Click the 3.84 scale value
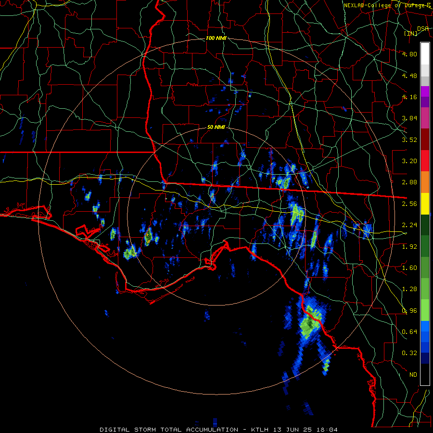 click(409, 118)
